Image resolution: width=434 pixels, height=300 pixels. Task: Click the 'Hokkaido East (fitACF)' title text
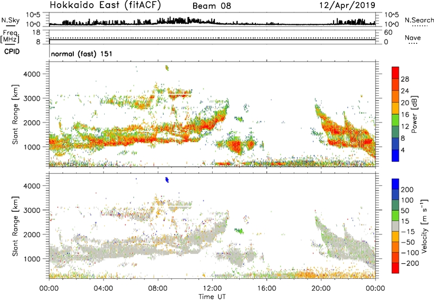click(x=105, y=5)
